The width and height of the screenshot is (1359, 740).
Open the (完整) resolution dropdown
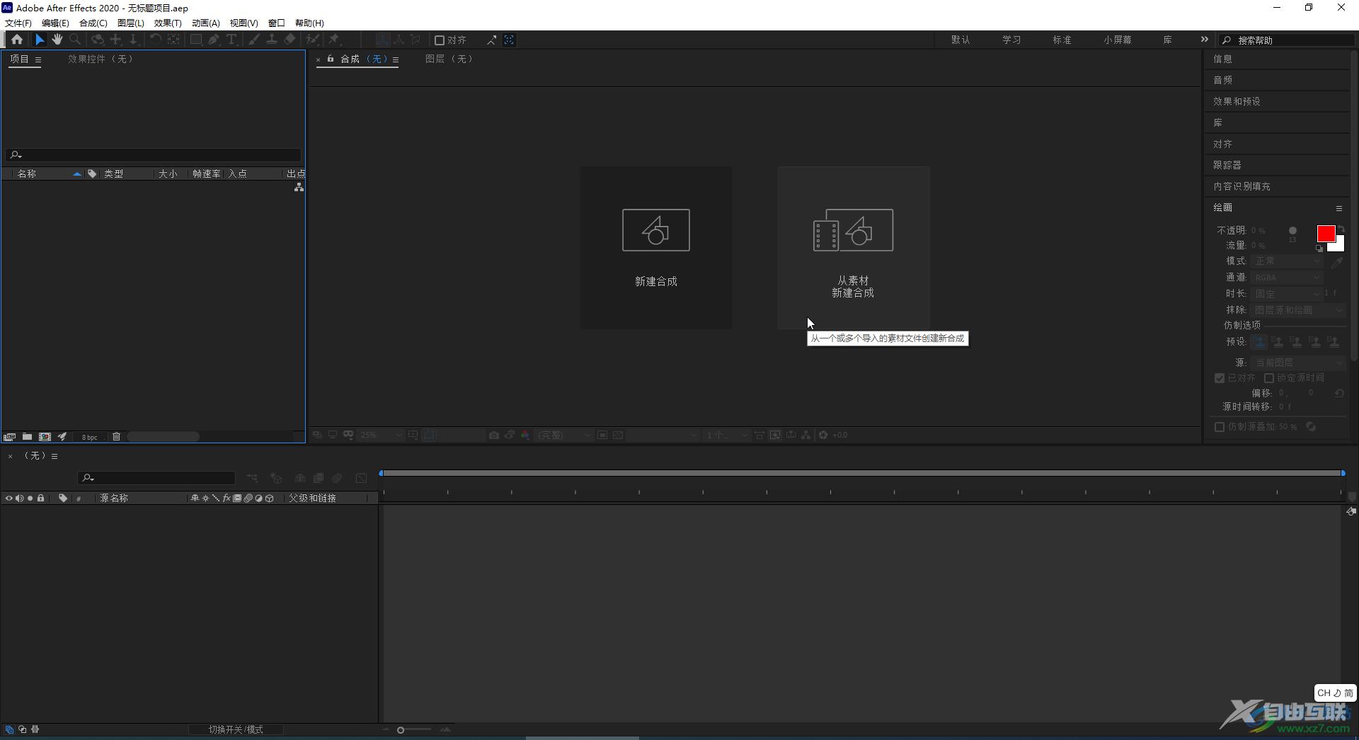point(563,436)
